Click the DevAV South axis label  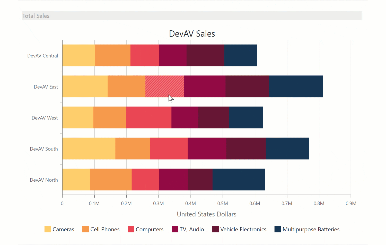(x=44, y=149)
